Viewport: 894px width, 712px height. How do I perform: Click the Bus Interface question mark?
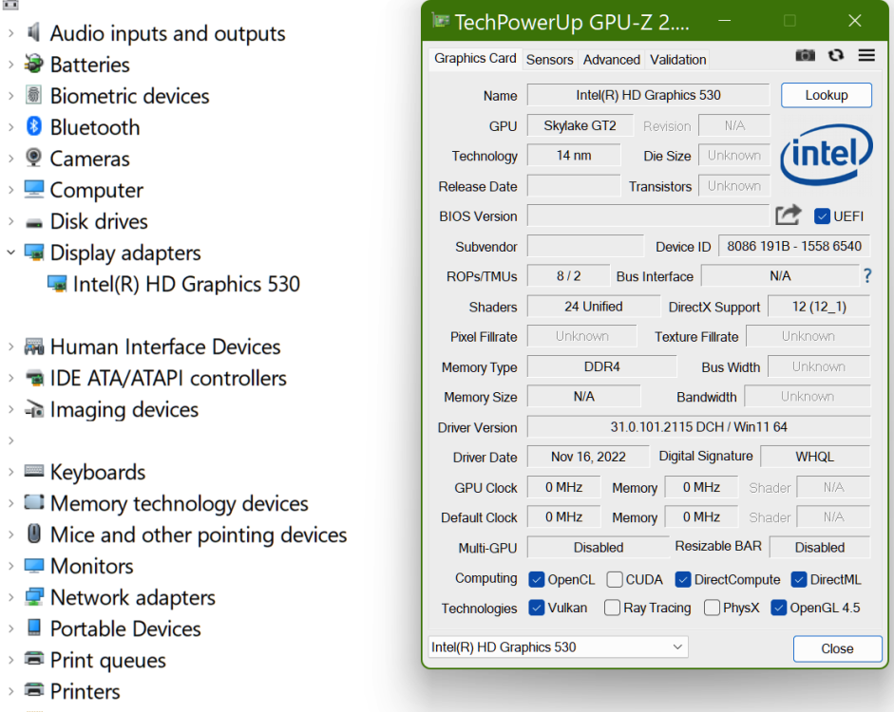click(867, 276)
